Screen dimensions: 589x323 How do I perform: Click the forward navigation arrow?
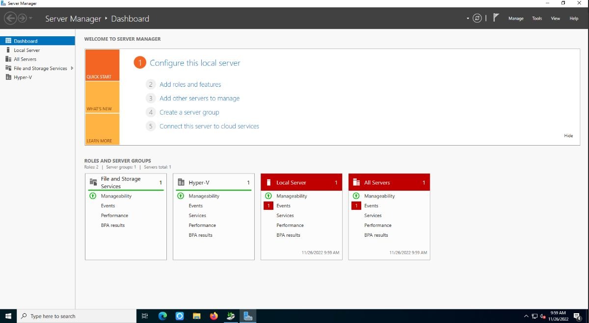22,18
